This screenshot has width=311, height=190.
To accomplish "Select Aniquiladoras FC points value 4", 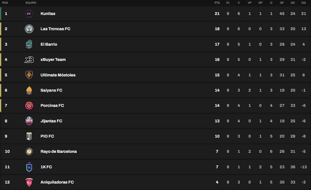I will 217,182.
